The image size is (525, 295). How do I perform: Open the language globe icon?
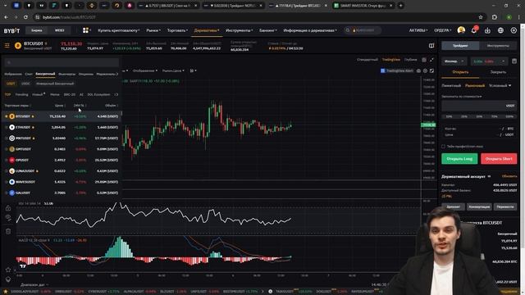click(x=500, y=30)
